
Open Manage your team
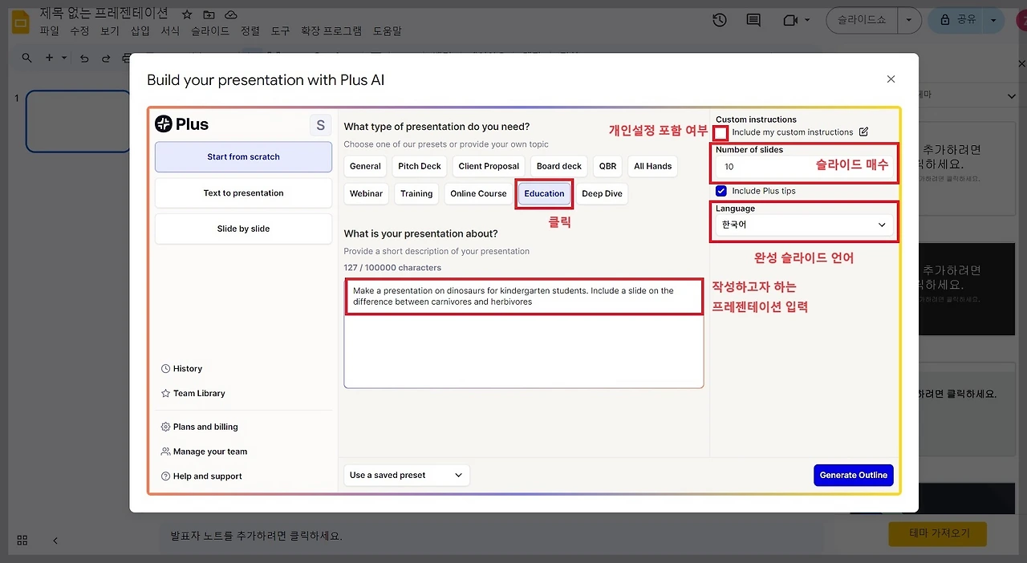click(204, 452)
